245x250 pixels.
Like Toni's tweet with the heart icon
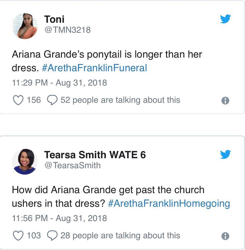pyautogui.click(x=18, y=100)
